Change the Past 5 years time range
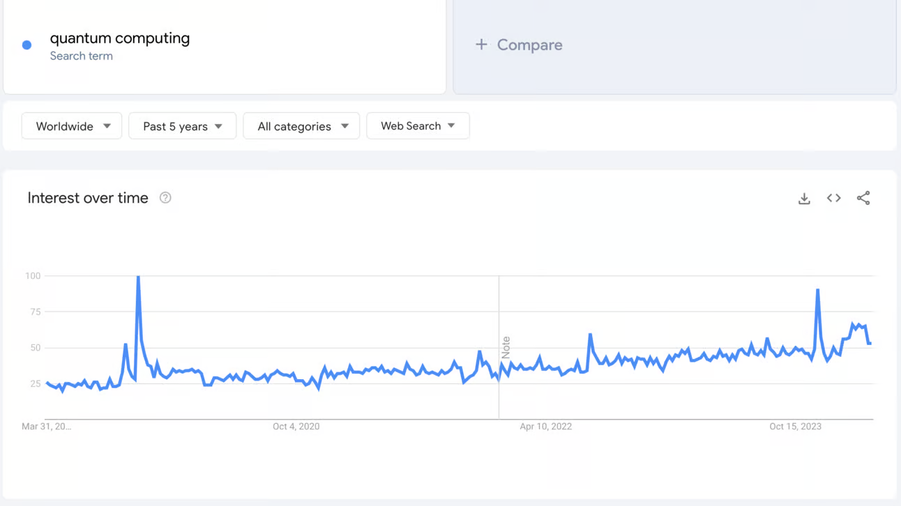Viewport: 901px width, 506px height. [182, 125]
